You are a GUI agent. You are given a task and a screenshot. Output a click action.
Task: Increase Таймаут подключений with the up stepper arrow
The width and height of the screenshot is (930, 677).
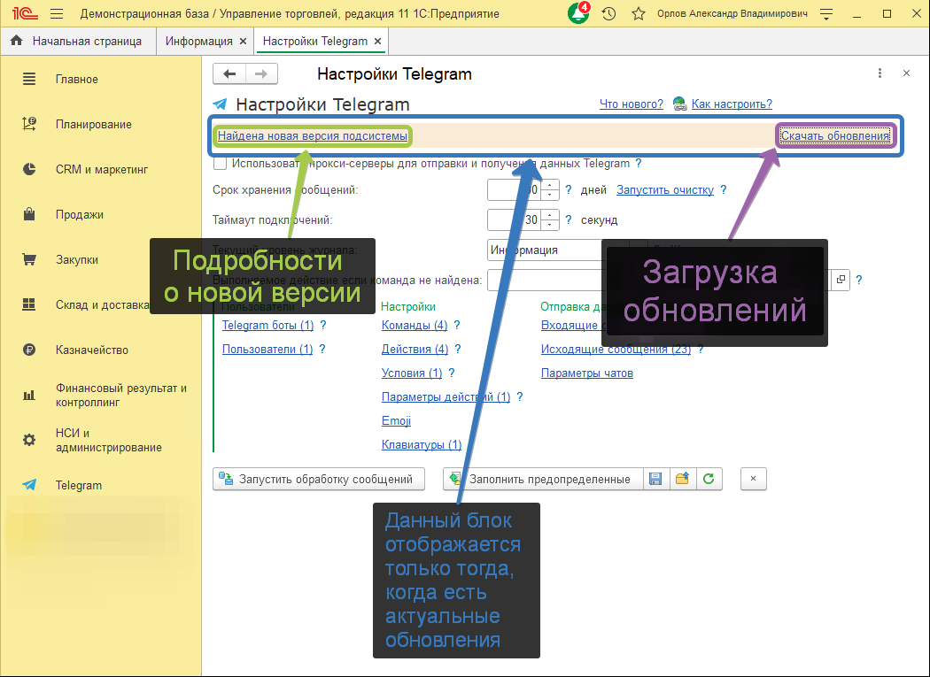click(551, 215)
